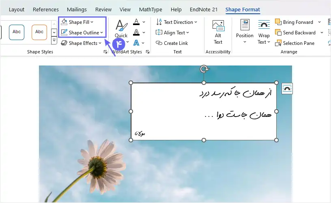This screenshot has height=203, width=331.
Task: Click Bring Forward
Action: coord(294,22)
